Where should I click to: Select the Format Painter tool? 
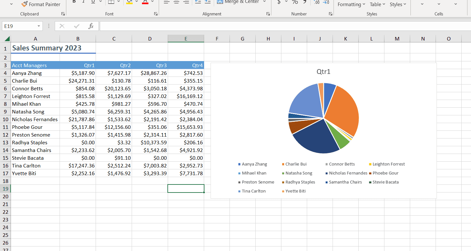point(41,4)
